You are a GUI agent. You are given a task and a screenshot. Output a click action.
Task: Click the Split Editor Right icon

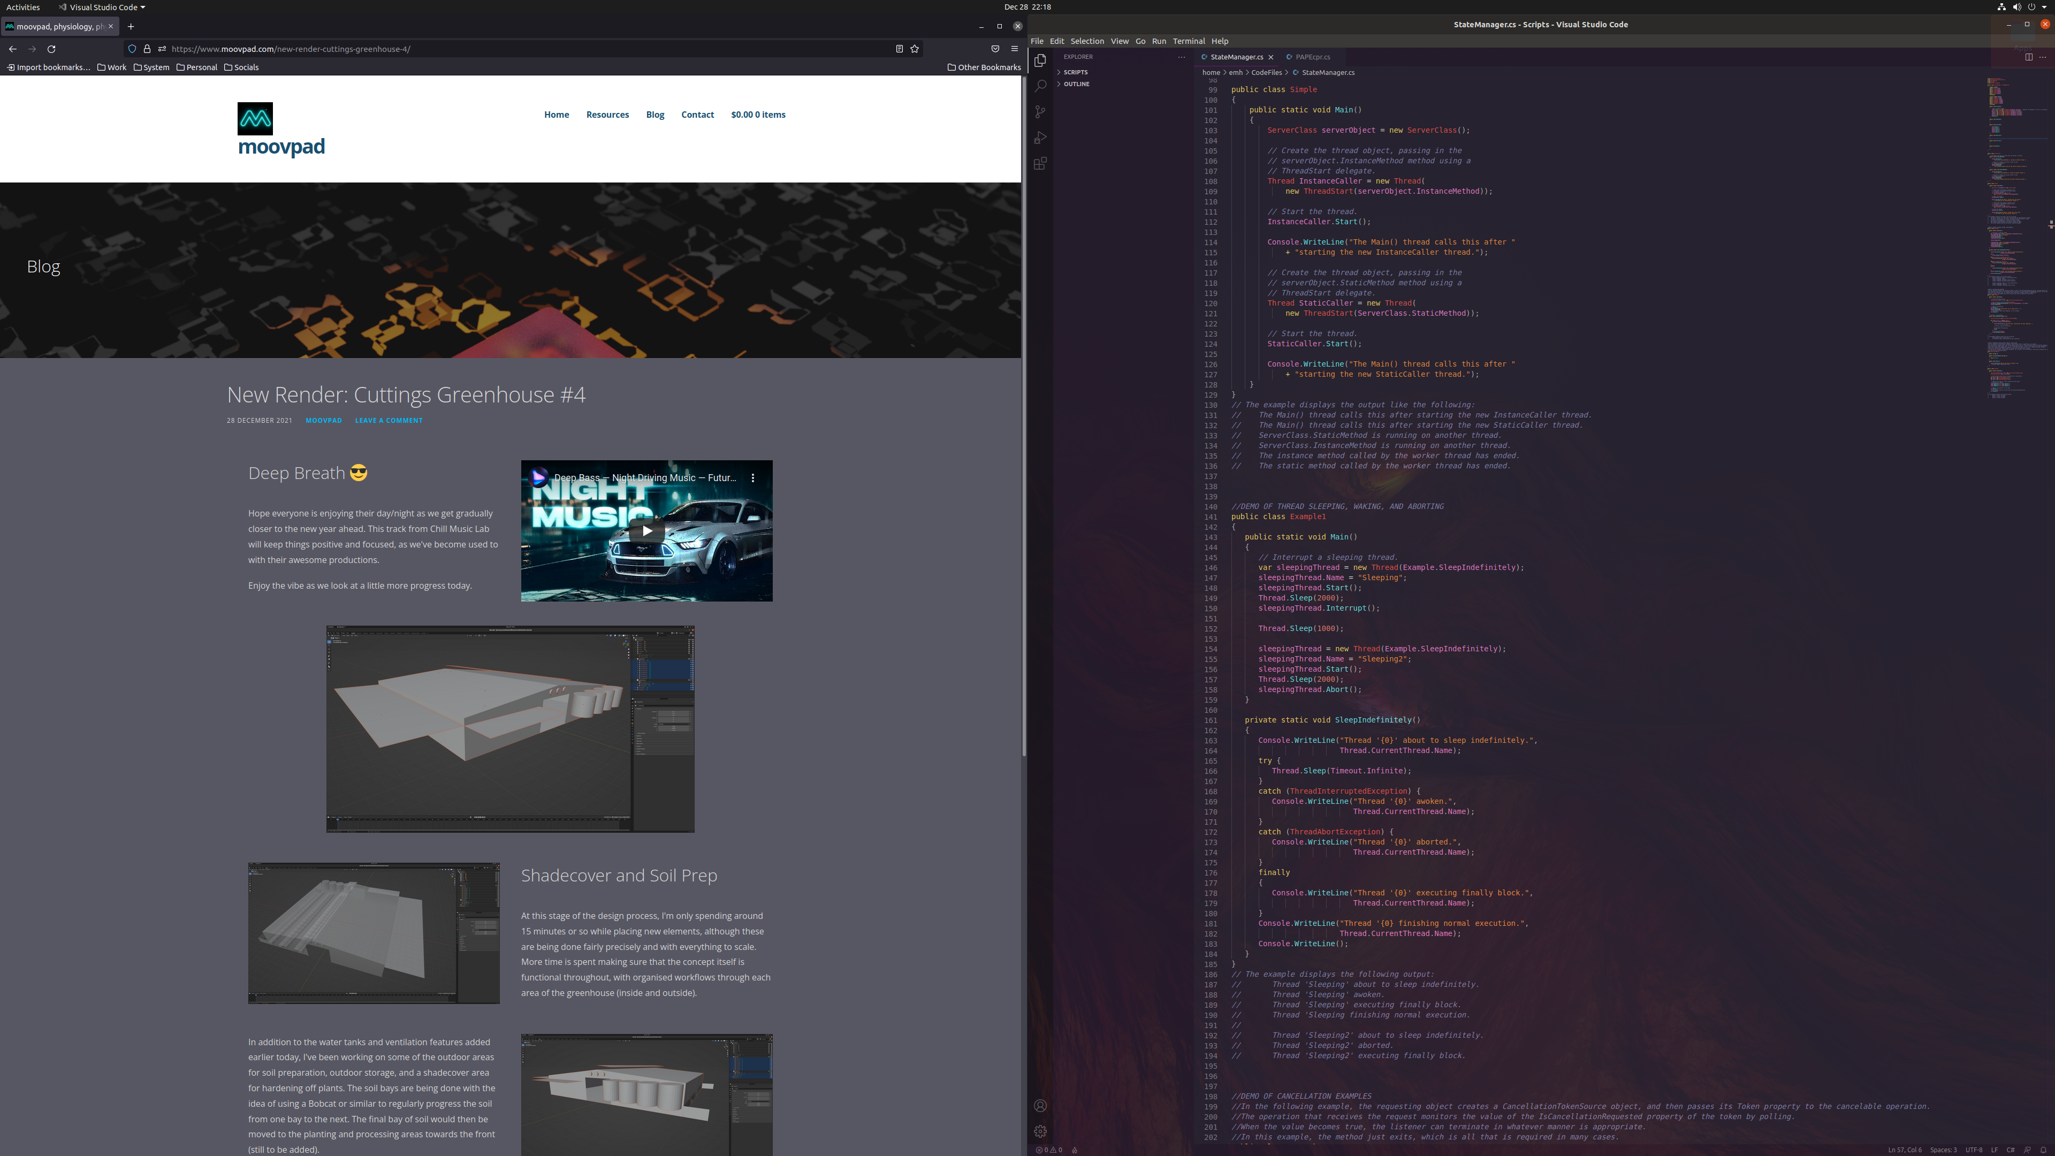[x=2029, y=57]
